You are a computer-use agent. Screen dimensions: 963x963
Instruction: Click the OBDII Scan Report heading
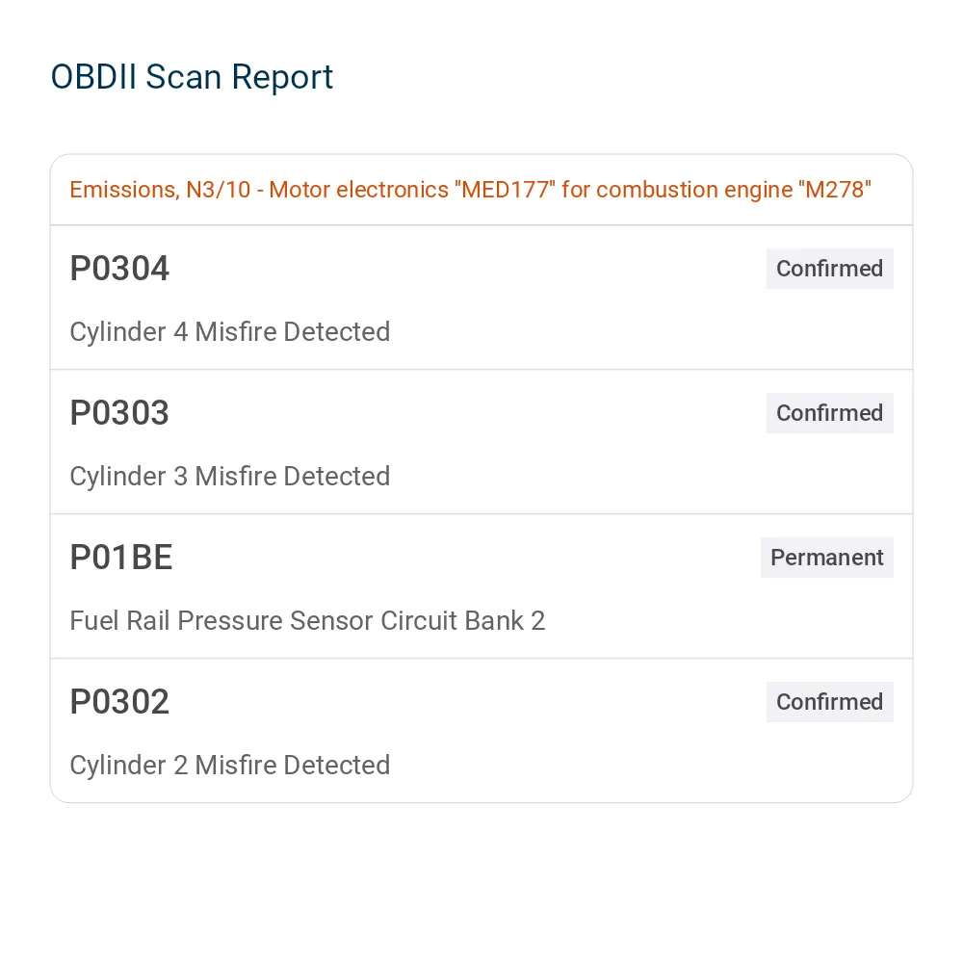tap(192, 77)
